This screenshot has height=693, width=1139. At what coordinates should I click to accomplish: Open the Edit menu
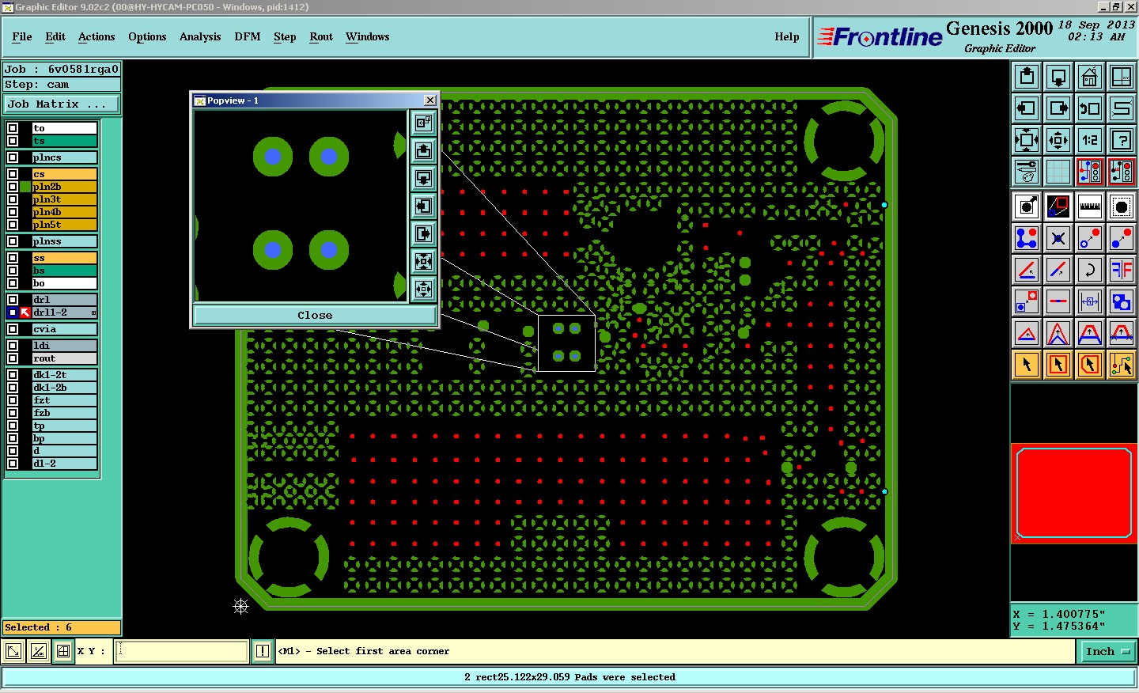coord(55,36)
